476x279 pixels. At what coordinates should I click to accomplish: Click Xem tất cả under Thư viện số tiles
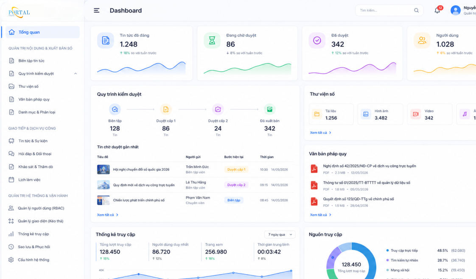click(x=320, y=133)
